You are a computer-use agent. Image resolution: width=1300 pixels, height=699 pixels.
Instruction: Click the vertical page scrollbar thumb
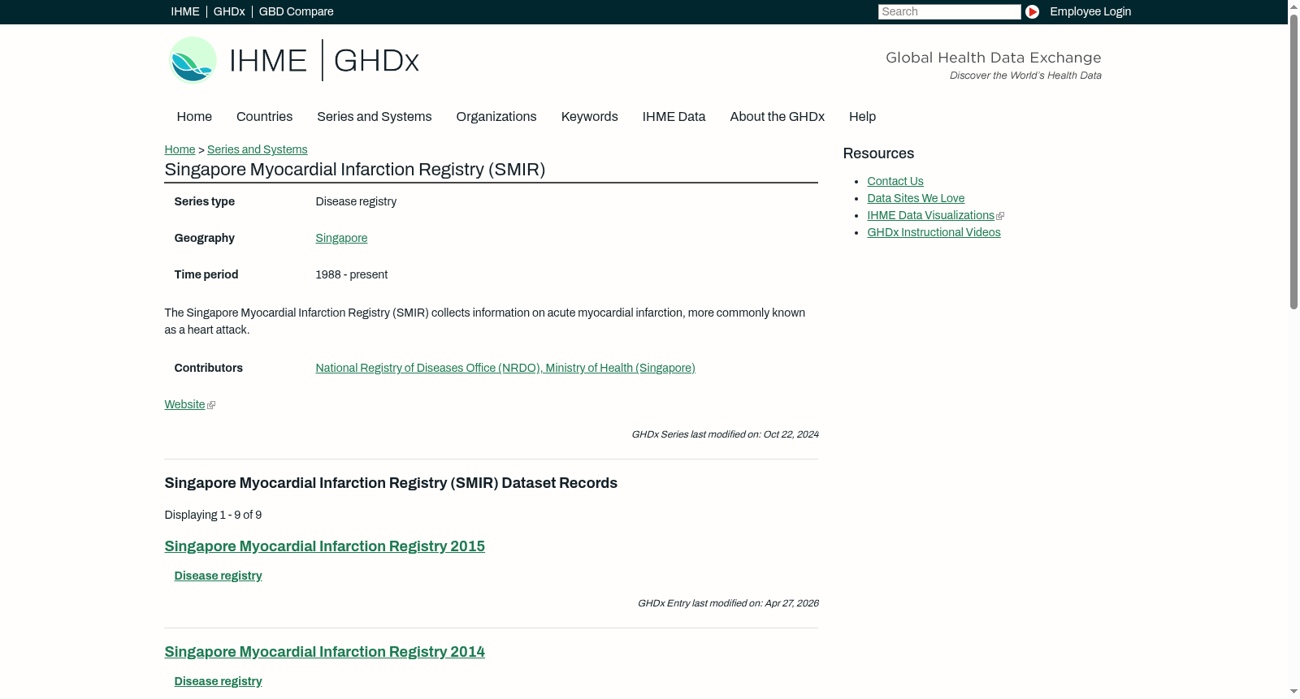[1293, 160]
